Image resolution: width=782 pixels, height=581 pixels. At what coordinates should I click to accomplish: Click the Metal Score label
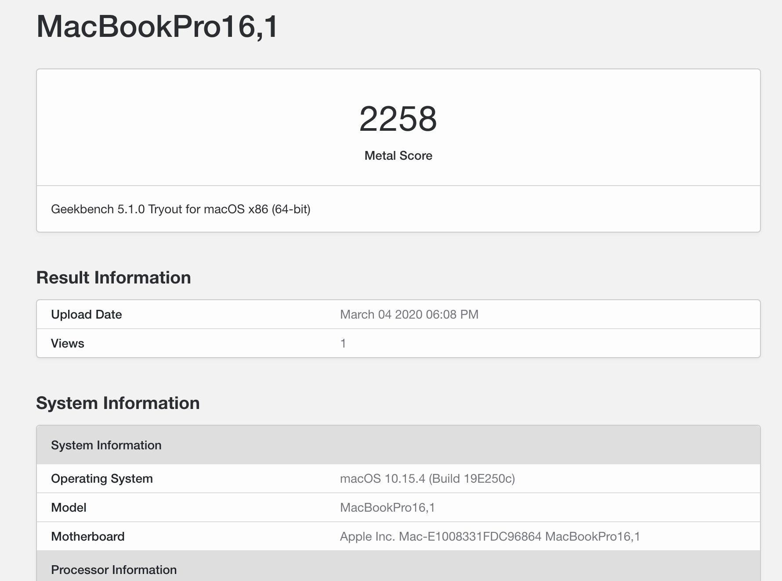click(398, 156)
